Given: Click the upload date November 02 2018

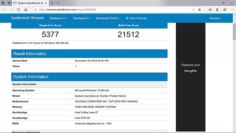Looking at the screenshot, I should pyautogui.click(x=92, y=61).
